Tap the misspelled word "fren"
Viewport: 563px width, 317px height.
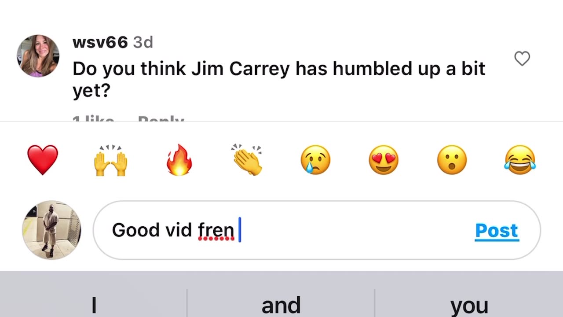pyautogui.click(x=216, y=230)
